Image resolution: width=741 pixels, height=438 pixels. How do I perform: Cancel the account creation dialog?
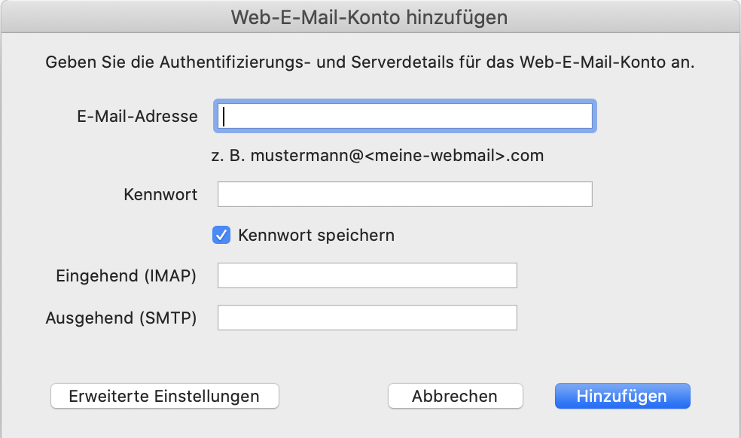455,396
